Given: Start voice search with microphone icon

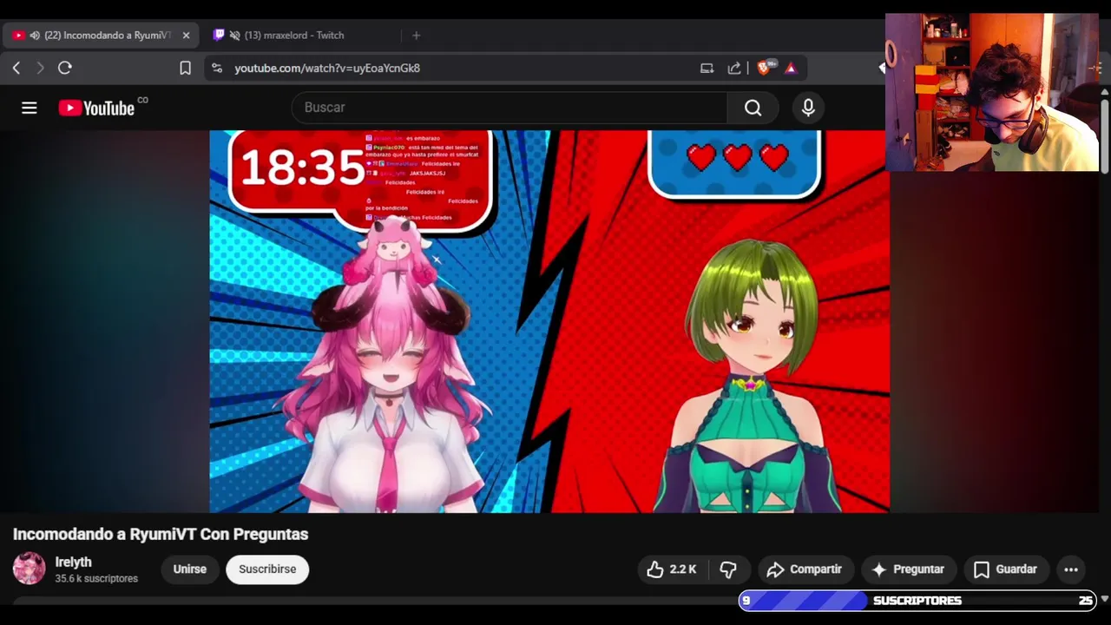Looking at the screenshot, I should click(808, 108).
